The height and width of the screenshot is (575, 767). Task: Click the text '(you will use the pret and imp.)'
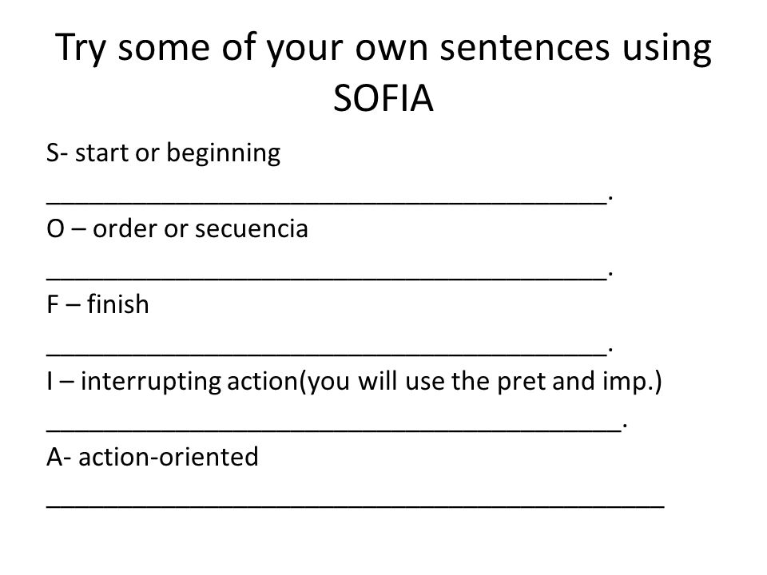[480, 382]
